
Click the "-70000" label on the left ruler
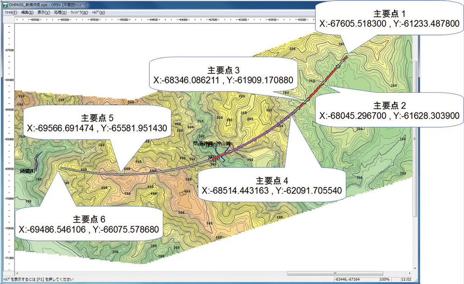coord(9,199)
